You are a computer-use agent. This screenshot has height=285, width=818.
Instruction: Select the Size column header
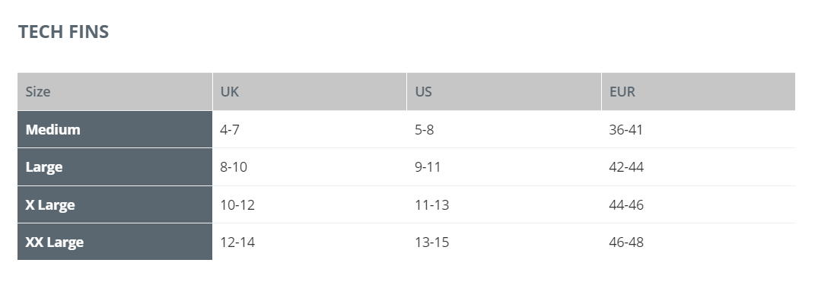pos(115,92)
